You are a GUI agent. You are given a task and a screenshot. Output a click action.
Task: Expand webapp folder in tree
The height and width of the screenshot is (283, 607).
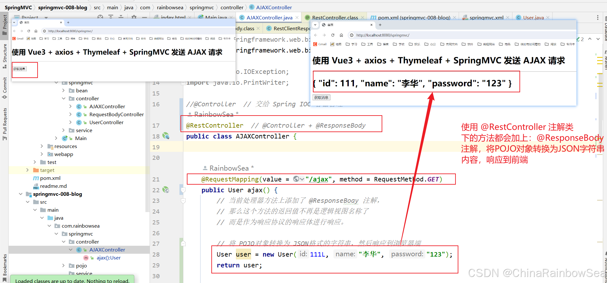click(42, 154)
